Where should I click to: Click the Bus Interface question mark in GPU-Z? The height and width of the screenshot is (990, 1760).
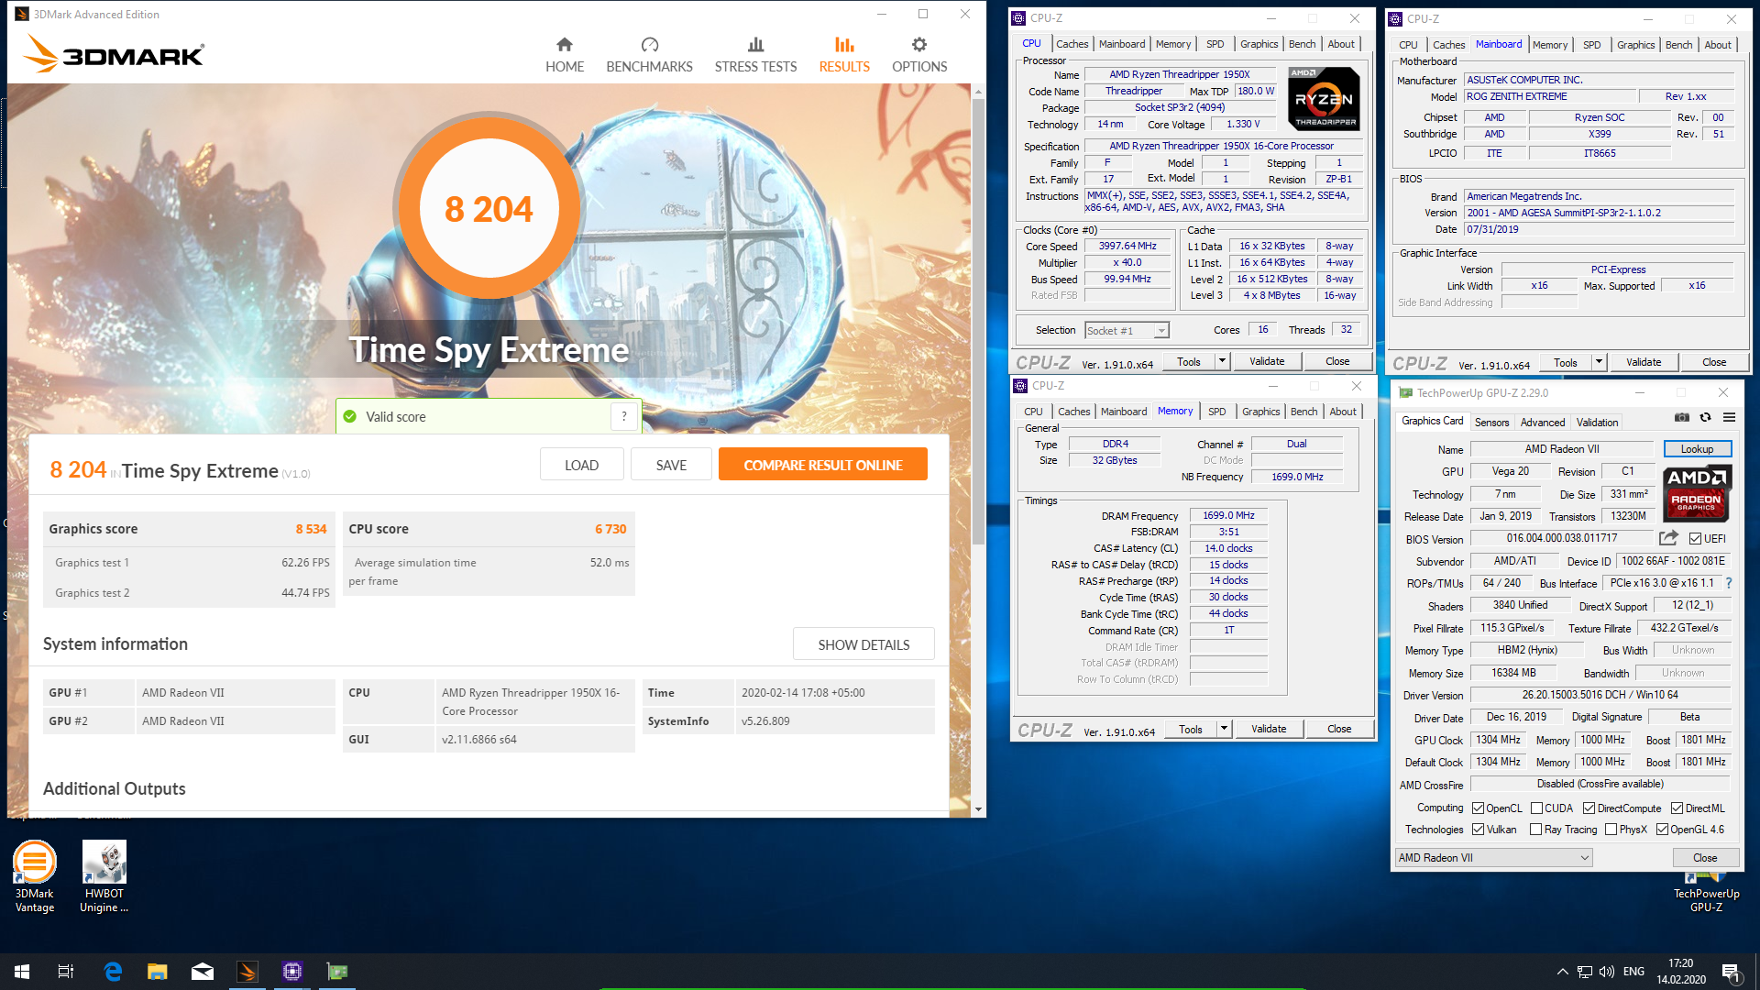(1729, 583)
